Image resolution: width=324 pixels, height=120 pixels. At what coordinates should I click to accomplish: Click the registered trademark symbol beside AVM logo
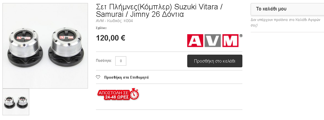click(241, 36)
